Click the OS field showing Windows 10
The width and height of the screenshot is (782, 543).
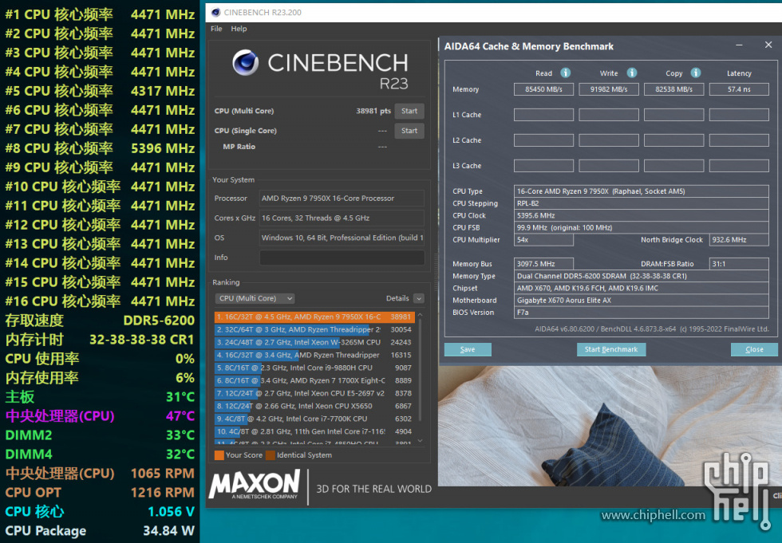(x=342, y=238)
